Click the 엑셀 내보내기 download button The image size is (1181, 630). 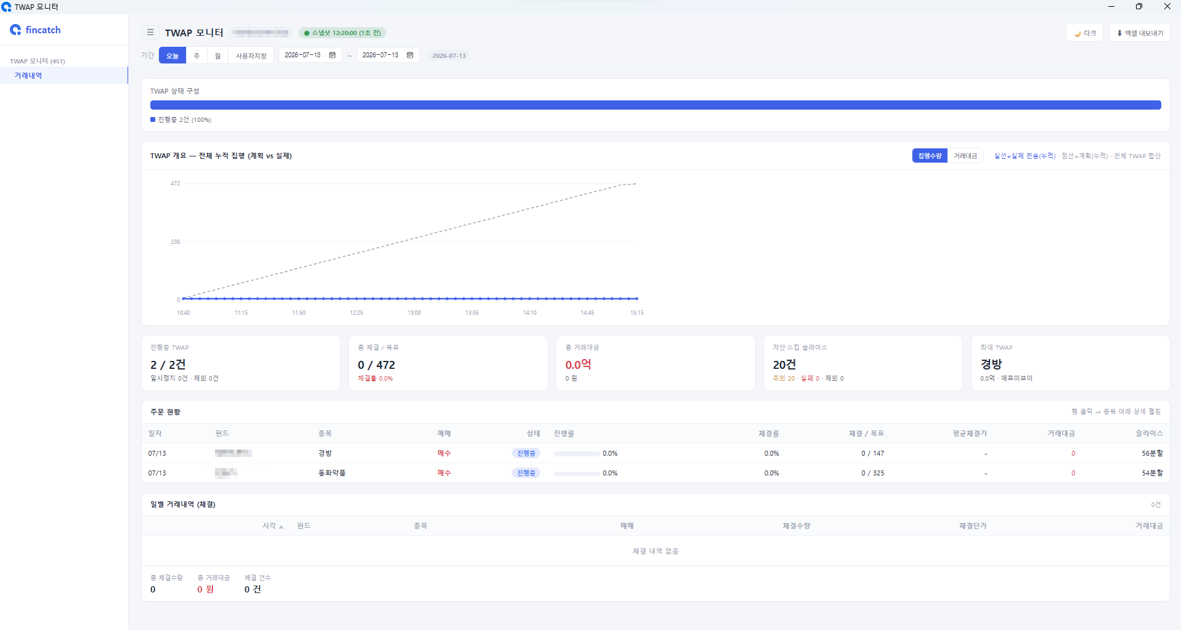pyautogui.click(x=1140, y=33)
